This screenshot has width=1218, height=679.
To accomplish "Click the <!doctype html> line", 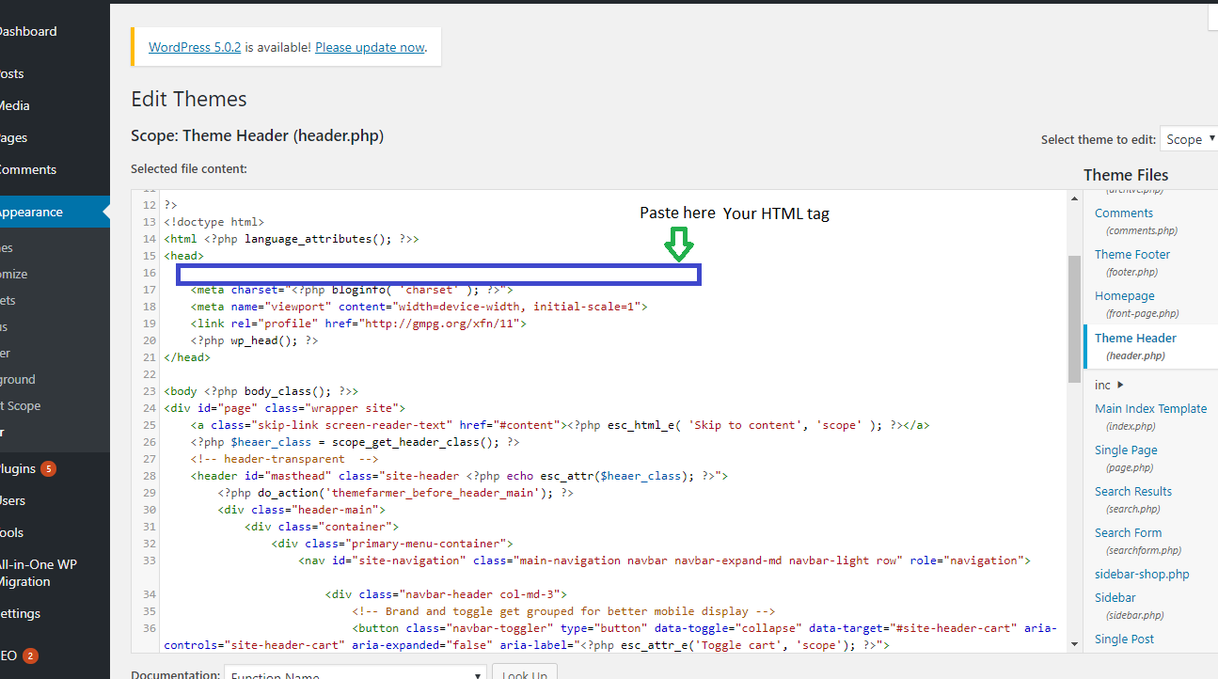I will (x=214, y=222).
